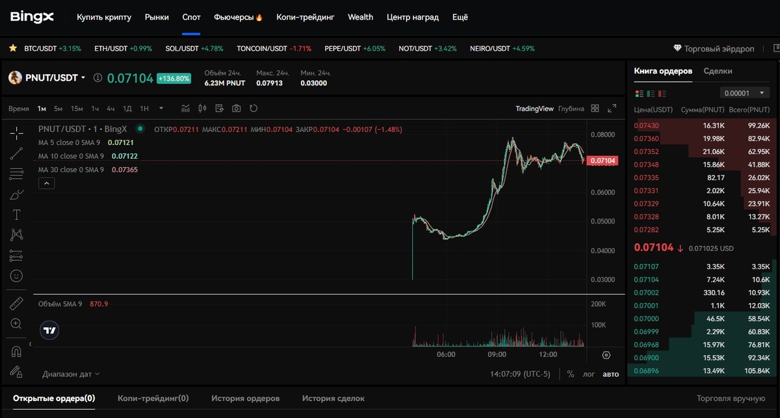
Task: Open order book precision dropdown 0.00001
Action: [x=744, y=93]
